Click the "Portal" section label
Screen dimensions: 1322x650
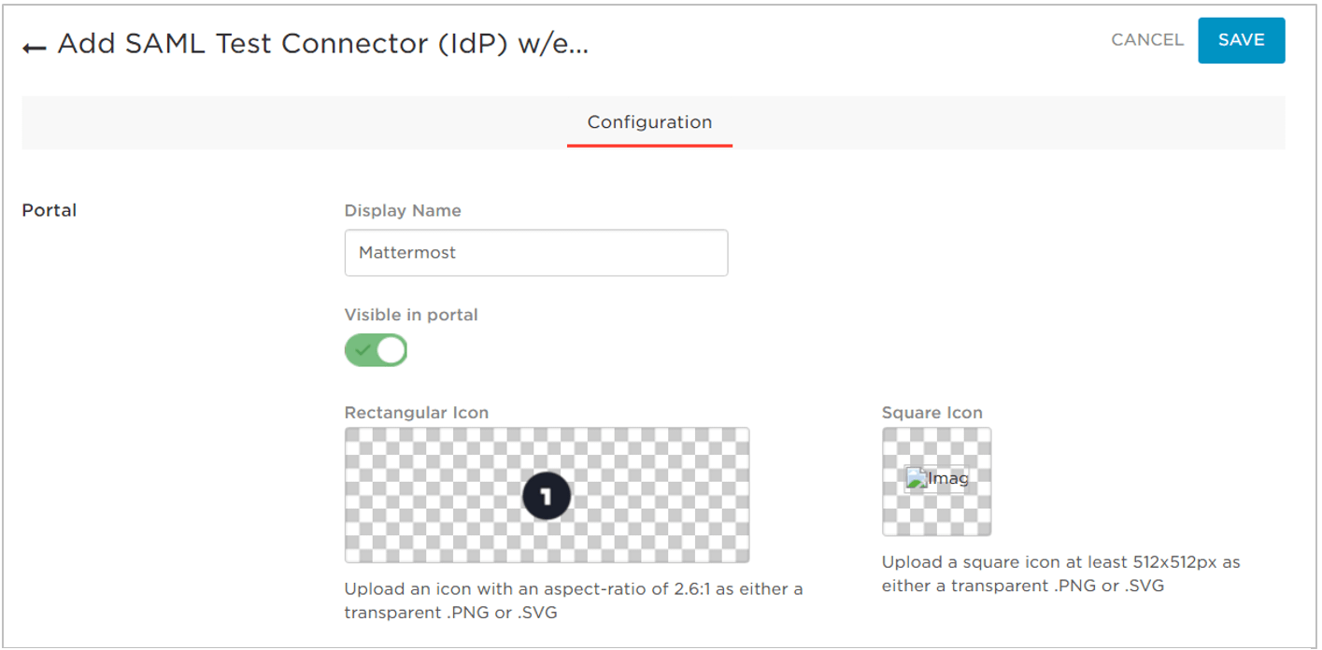pos(48,210)
